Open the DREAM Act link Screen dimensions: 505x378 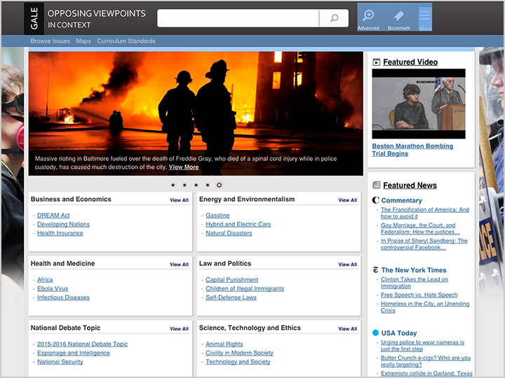coord(53,216)
